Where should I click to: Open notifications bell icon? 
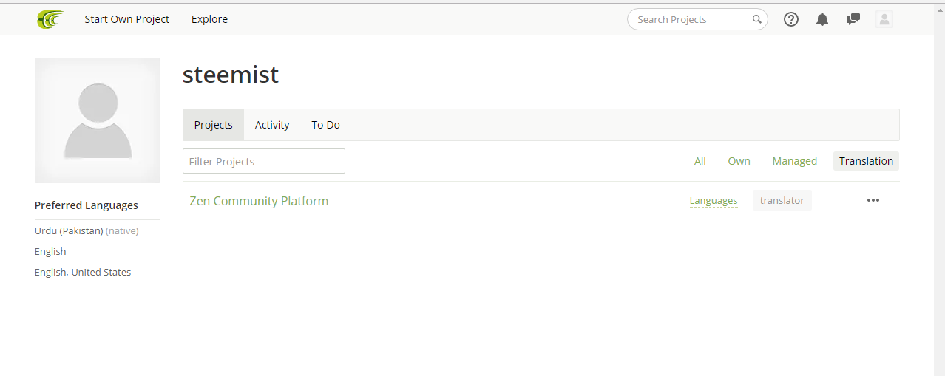(x=822, y=19)
